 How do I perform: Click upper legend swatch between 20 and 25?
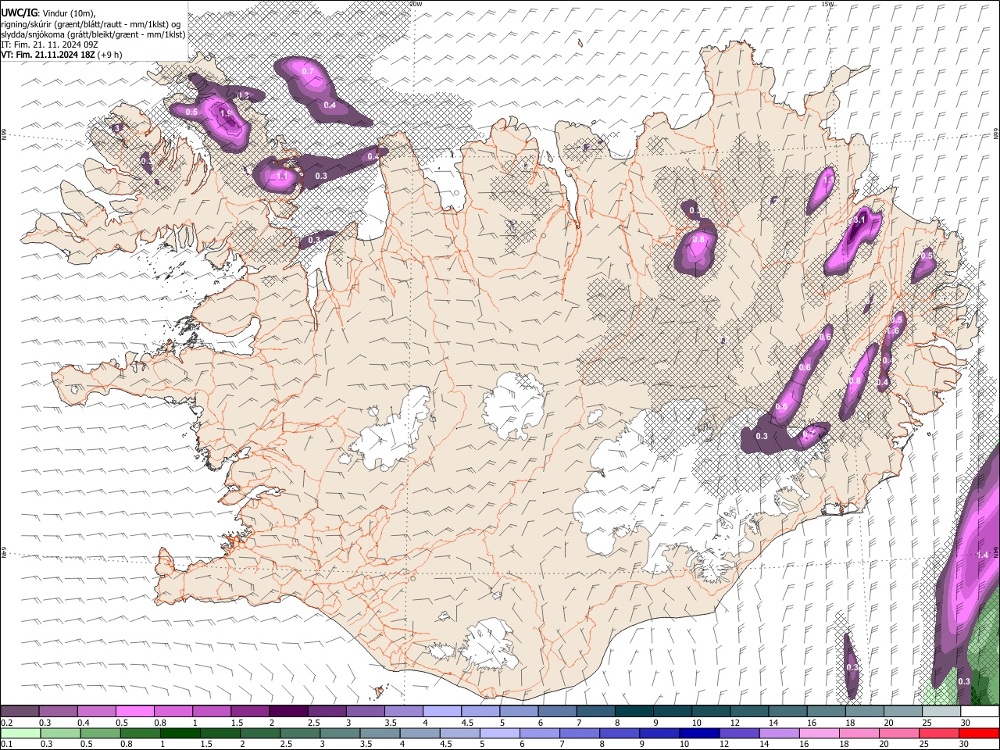902,712
